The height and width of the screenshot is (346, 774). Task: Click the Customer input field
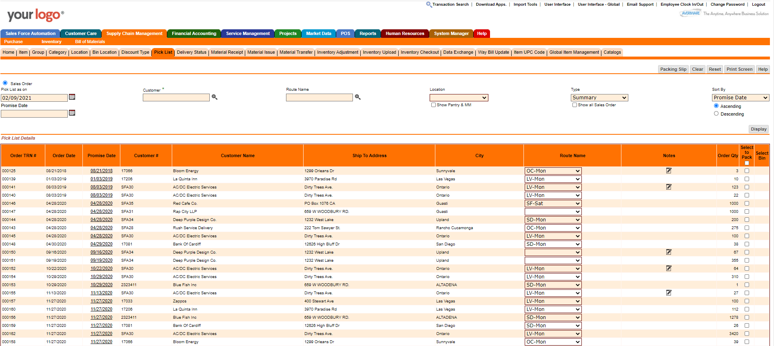pos(176,98)
